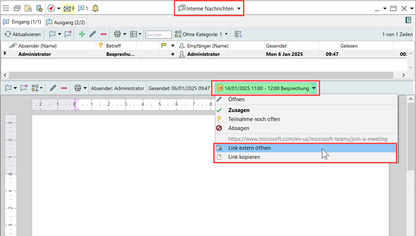This screenshot has width=416, height=236.
Task: Expand the Interne Nachrichten dropdown
Action: point(239,9)
